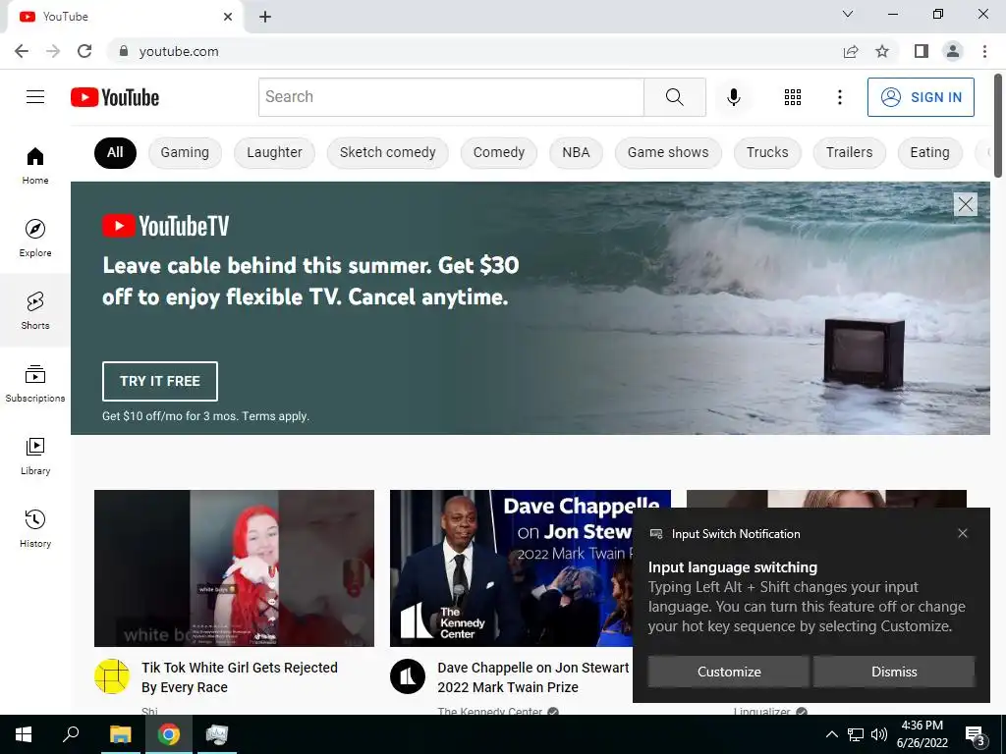Image resolution: width=1006 pixels, height=754 pixels.
Task: Share this page from address bar
Action: coord(851,51)
